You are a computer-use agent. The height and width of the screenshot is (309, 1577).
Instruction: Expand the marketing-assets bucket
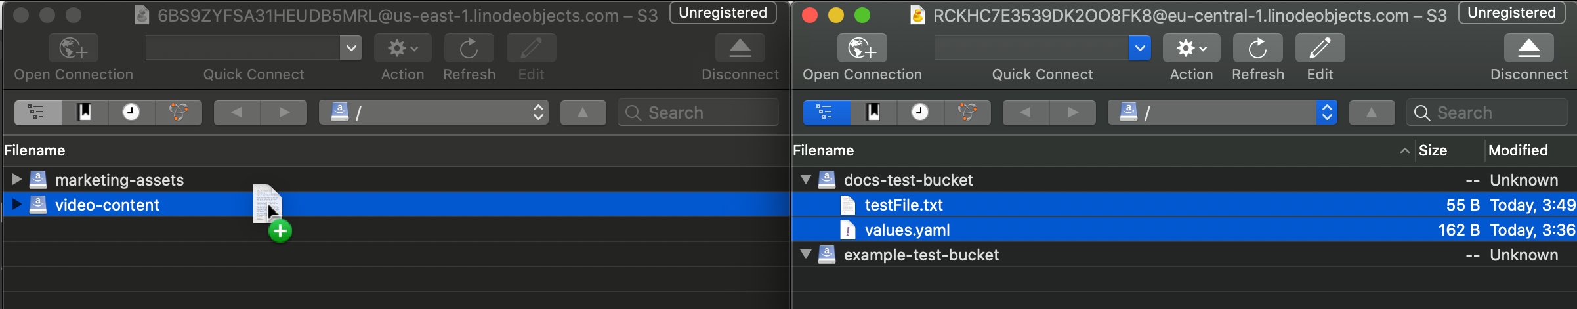click(x=17, y=179)
